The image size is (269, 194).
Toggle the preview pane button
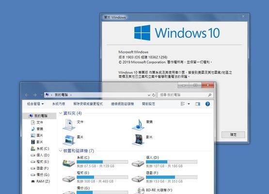point(198,104)
